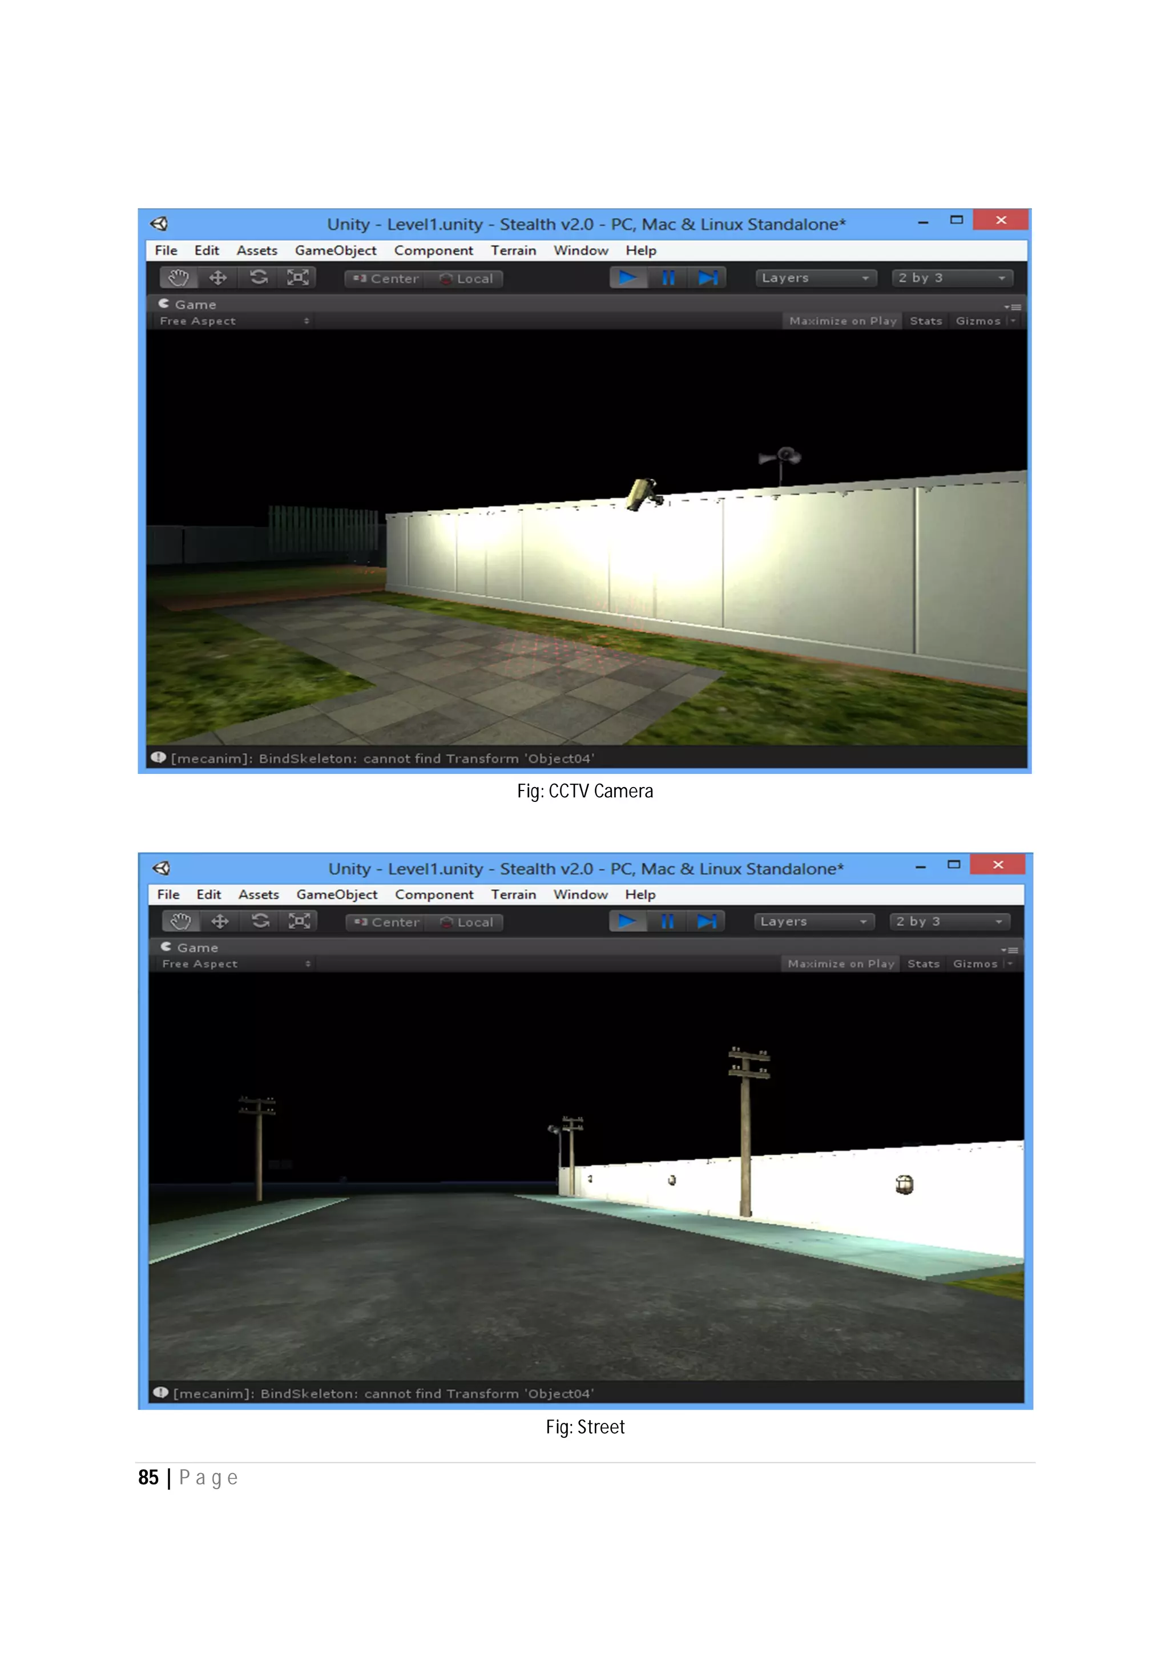The width and height of the screenshot is (1169, 1654).
Task: Toggle Center pivot mode in top window
Action: [386, 278]
